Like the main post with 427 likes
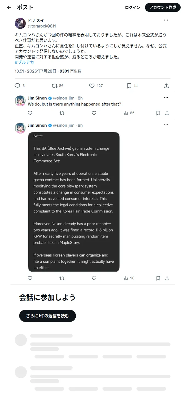Viewport: 185px width, 395px height. 92,86
